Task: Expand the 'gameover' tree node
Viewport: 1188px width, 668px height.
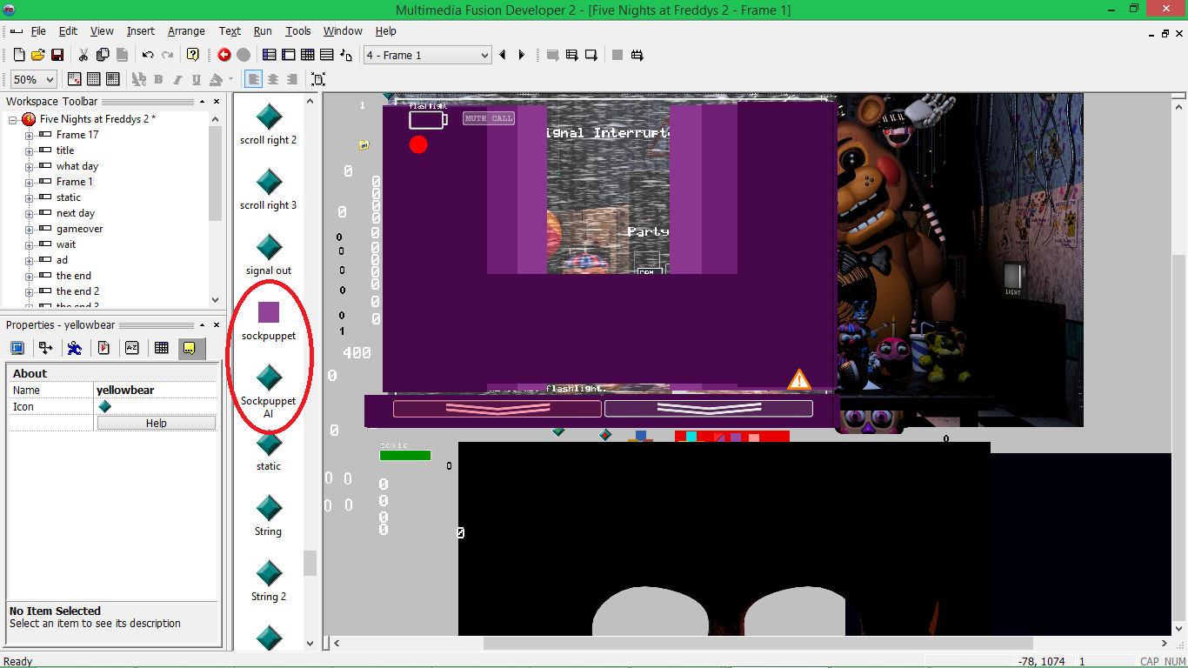Action: pos(29,229)
